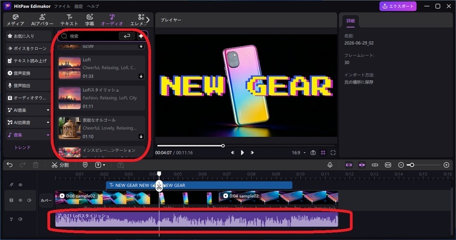
Task: Open お気に入り favorites in sidebar
Action: click(28, 36)
